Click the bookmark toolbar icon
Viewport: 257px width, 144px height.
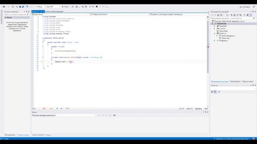pos(96,7)
